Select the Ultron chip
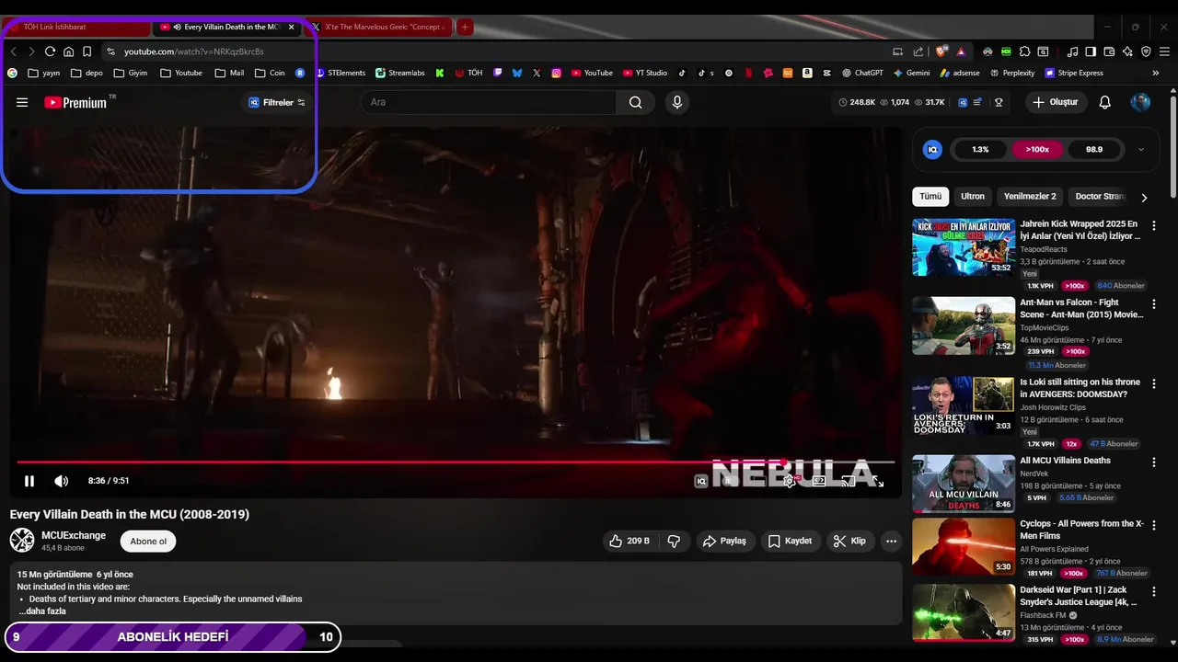This screenshot has height=662, width=1178. [x=973, y=197]
